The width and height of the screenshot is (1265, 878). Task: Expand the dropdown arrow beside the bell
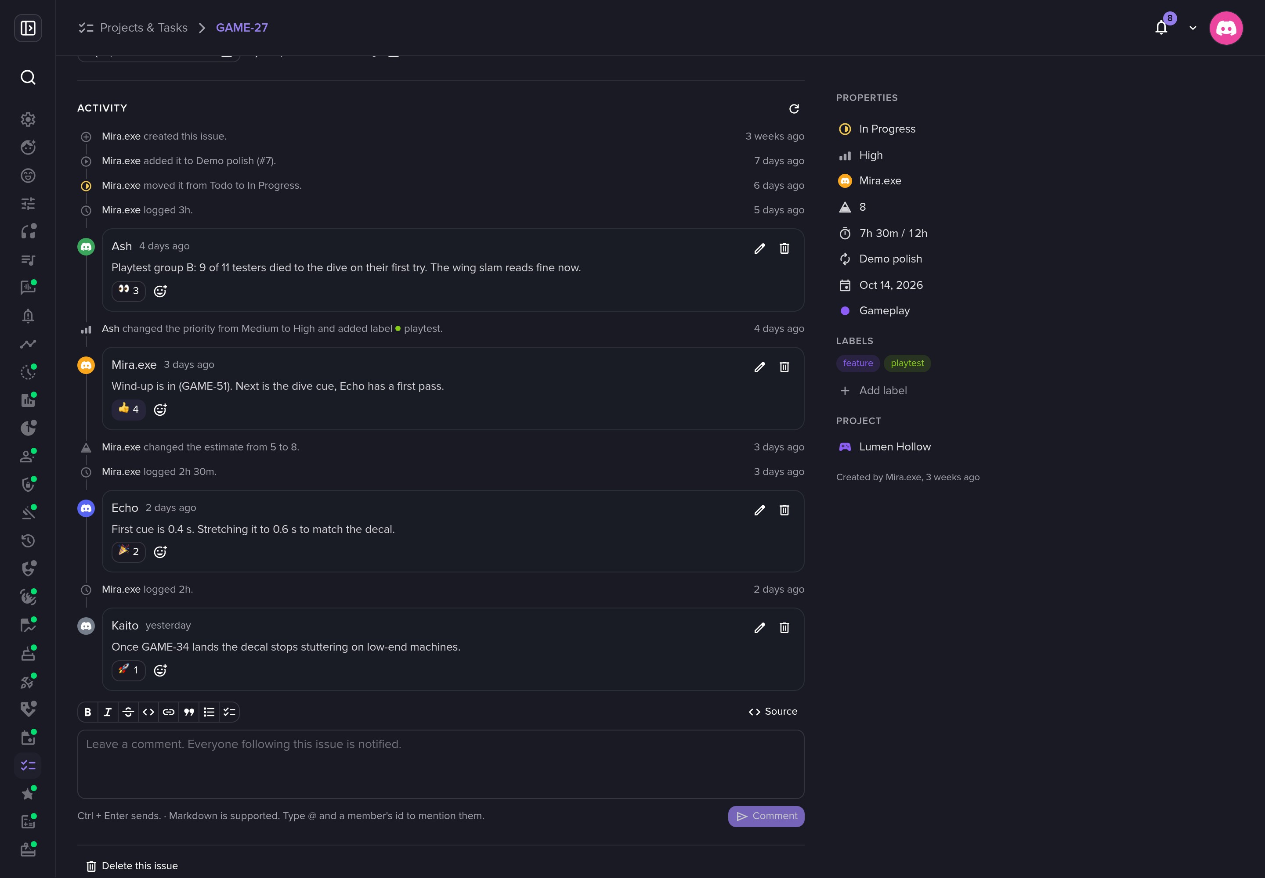click(1193, 28)
